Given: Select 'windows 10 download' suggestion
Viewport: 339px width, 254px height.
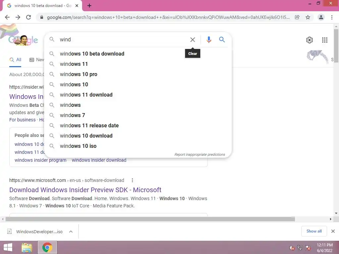Looking at the screenshot, I should (138, 136).
